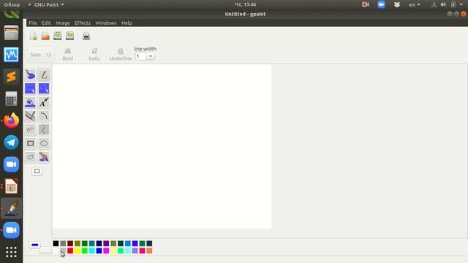This screenshot has height=263, width=468.
Task: Toggle Bold text formatting
Action: 68,55
